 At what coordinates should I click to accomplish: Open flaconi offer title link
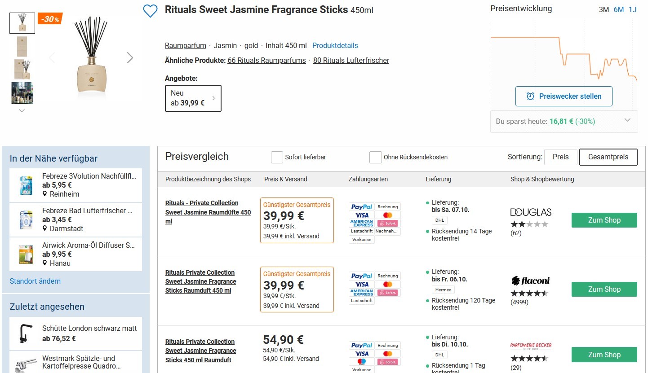200,281
